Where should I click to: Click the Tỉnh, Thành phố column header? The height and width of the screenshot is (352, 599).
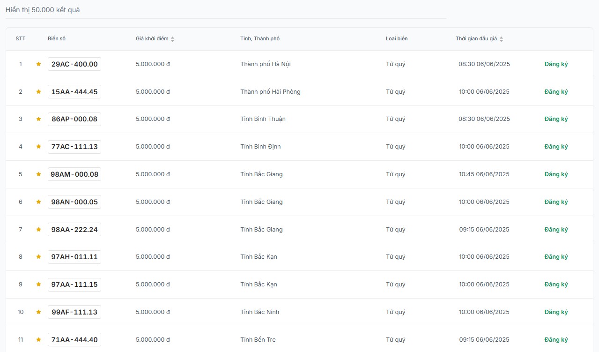tap(260, 38)
